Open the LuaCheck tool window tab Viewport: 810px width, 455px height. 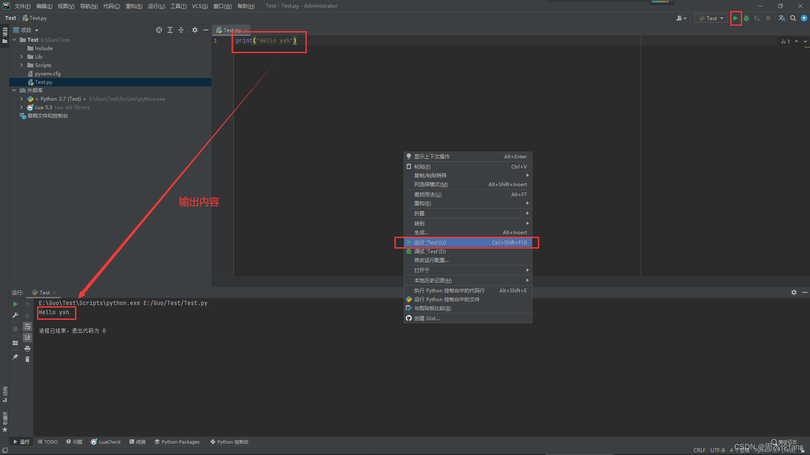pyautogui.click(x=106, y=442)
